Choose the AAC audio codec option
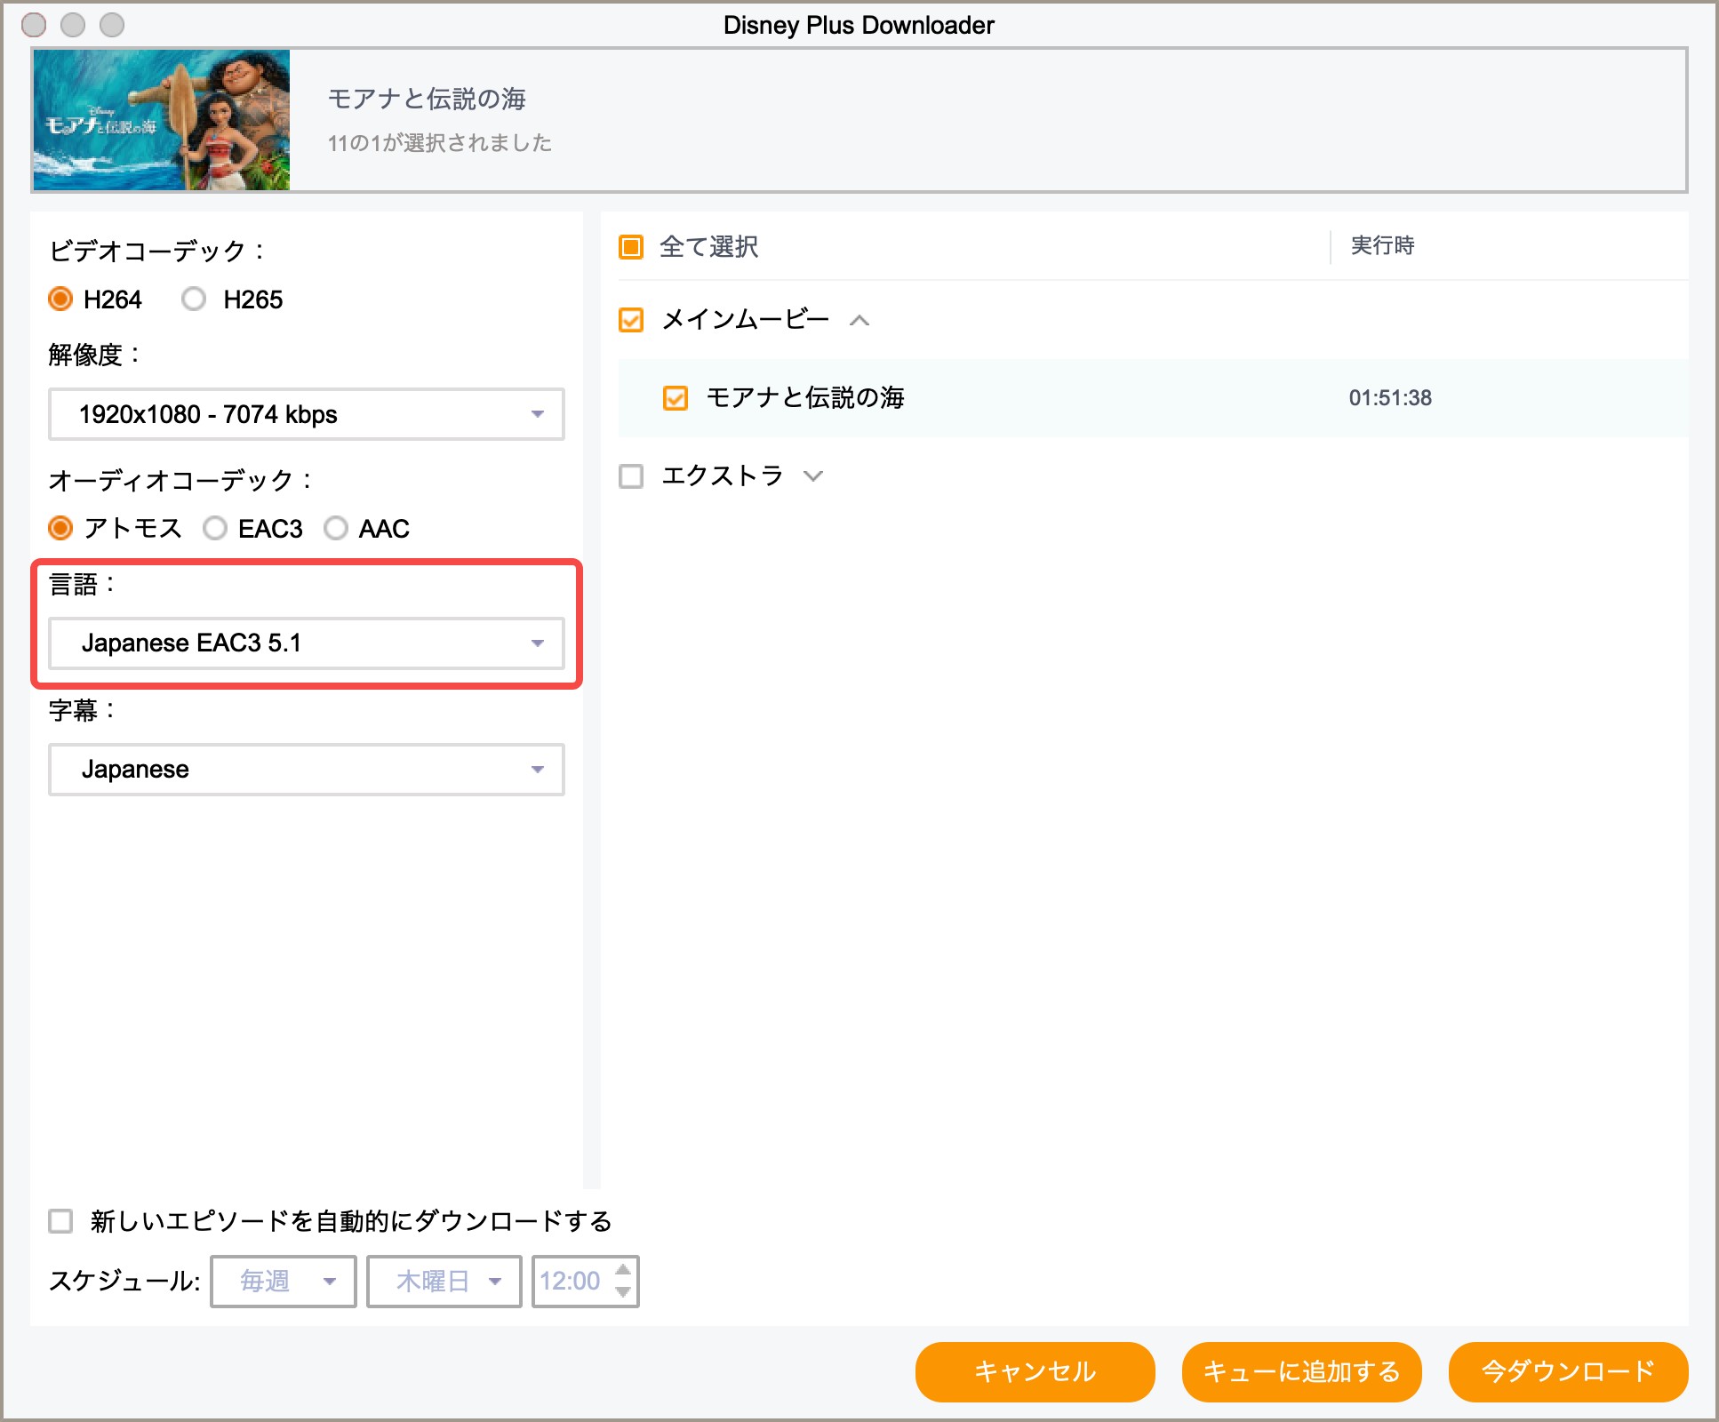Image resolution: width=1719 pixels, height=1422 pixels. pyautogui.click(x=336, y=529)
